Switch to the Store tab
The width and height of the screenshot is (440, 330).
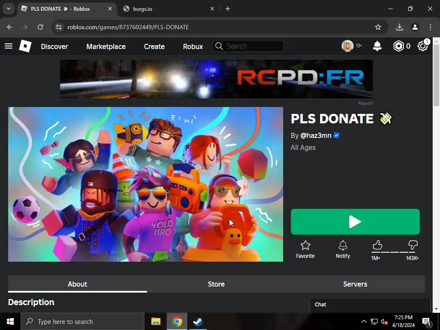pyautogui.click(x=216, y=284)
